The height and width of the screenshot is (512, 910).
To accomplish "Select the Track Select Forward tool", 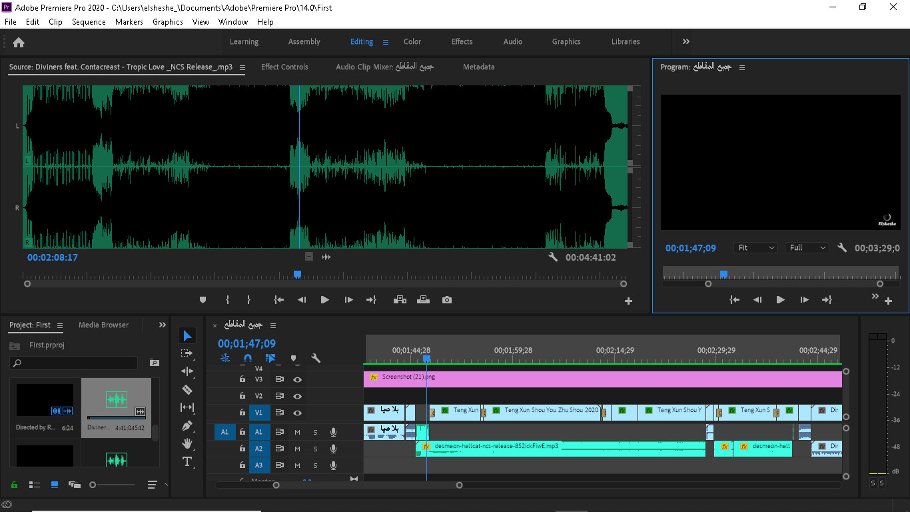I will tap(187, 353).
